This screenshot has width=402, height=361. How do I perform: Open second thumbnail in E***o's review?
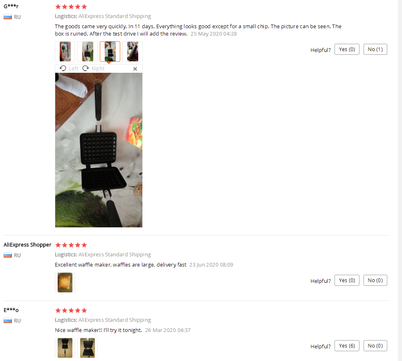pyautogui.click(x=88, y=348)
